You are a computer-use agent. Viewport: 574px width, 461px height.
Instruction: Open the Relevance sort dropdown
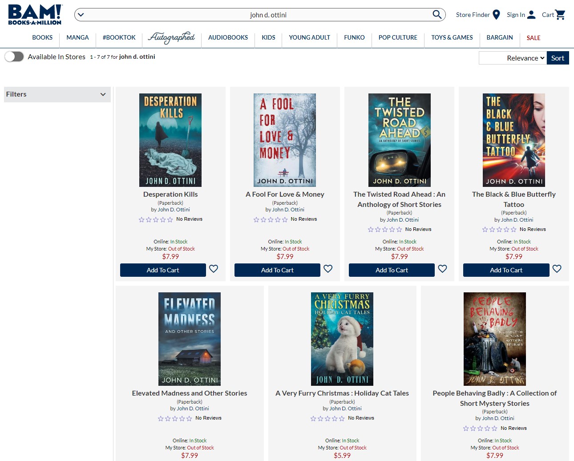tap(512, 58)
